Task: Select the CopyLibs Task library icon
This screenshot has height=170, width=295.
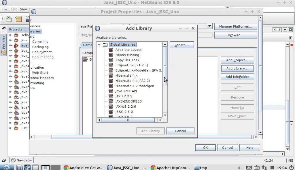Action: (111, 60)
